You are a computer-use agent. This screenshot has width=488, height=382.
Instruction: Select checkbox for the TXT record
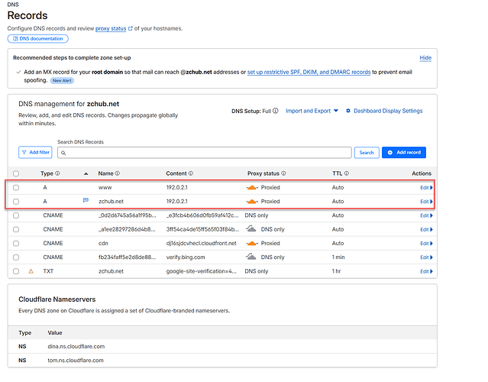click(x=16, y=271)
